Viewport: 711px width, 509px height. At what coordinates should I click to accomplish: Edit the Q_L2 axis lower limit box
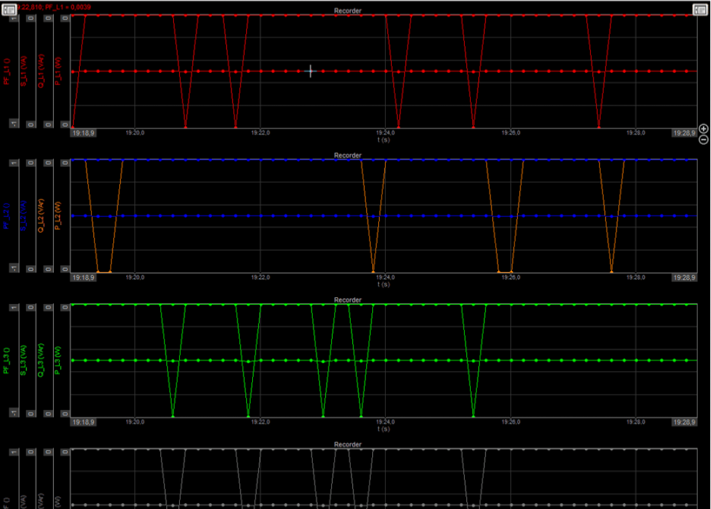pos(48,269)
